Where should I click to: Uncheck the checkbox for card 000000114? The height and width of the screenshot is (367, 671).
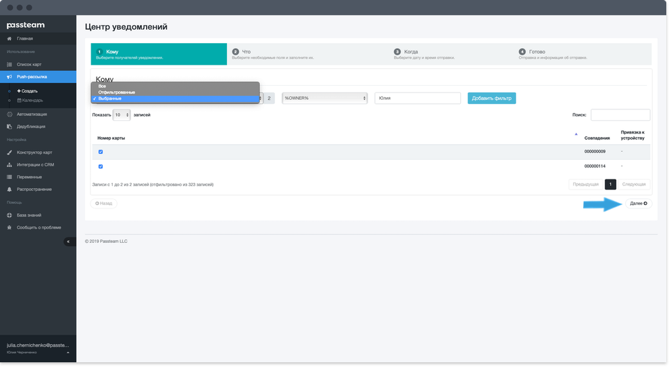(x=101, y=167)
